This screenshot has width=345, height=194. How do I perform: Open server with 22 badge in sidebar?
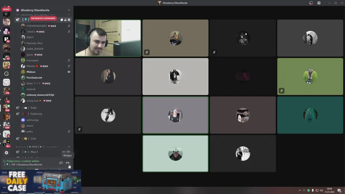click(6, 39)
